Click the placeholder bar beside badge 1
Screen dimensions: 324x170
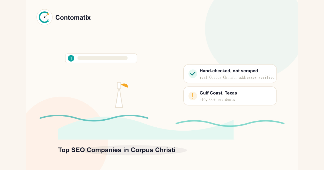(102, 58)
